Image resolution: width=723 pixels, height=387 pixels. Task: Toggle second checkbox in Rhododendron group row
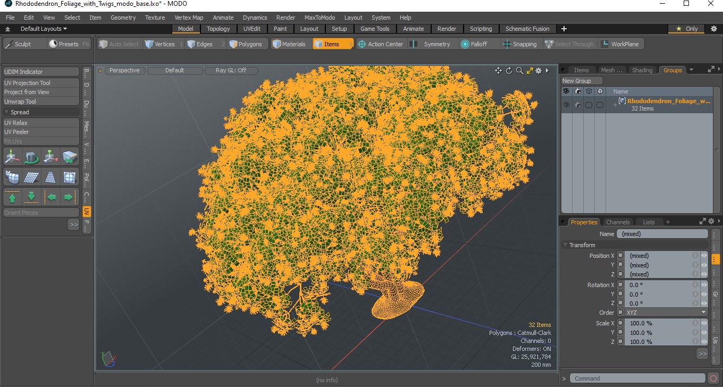click(600, 105)
